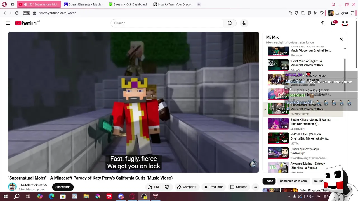Viewport: 358px width, 201px height.
Task: Switch to the Supernatural Mobs YouTube tab
Action: click(x=39, y=4)
